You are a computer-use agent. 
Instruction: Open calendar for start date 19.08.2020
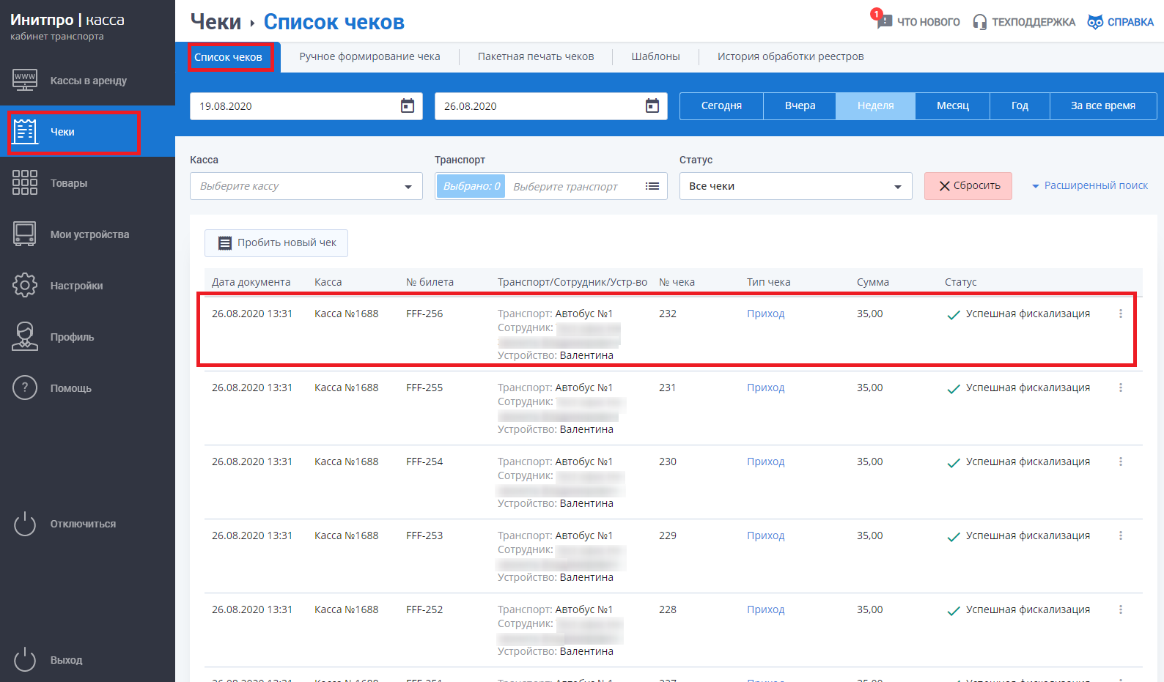[408, 106]
